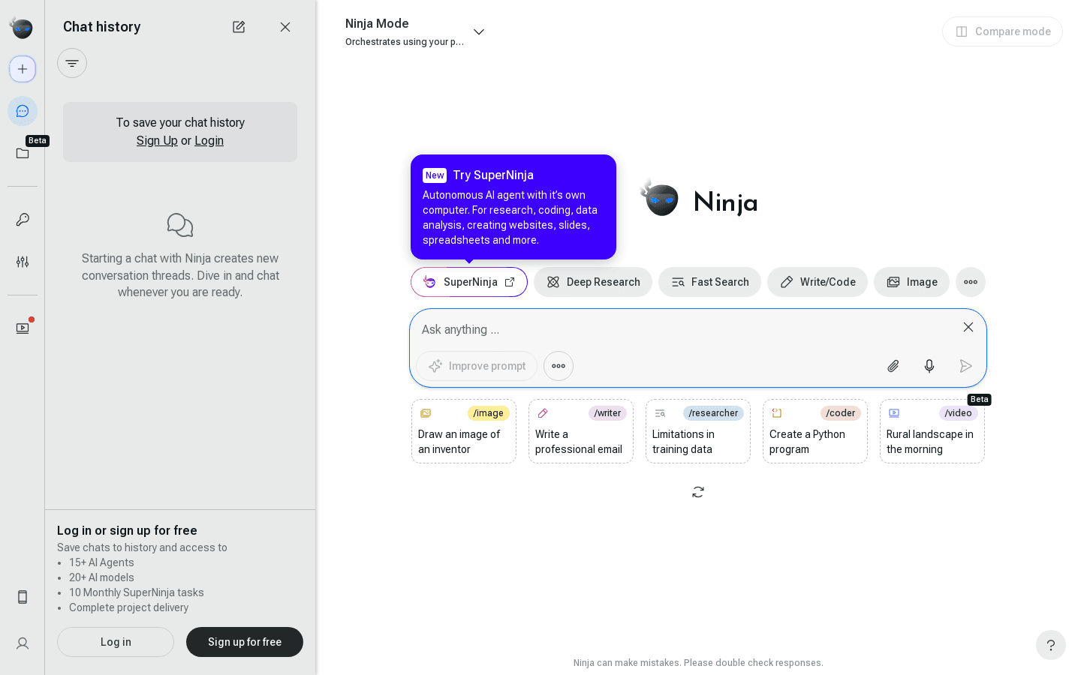
Task: Refresh the suggestion prompts
Action: click(x=697, y=492)
